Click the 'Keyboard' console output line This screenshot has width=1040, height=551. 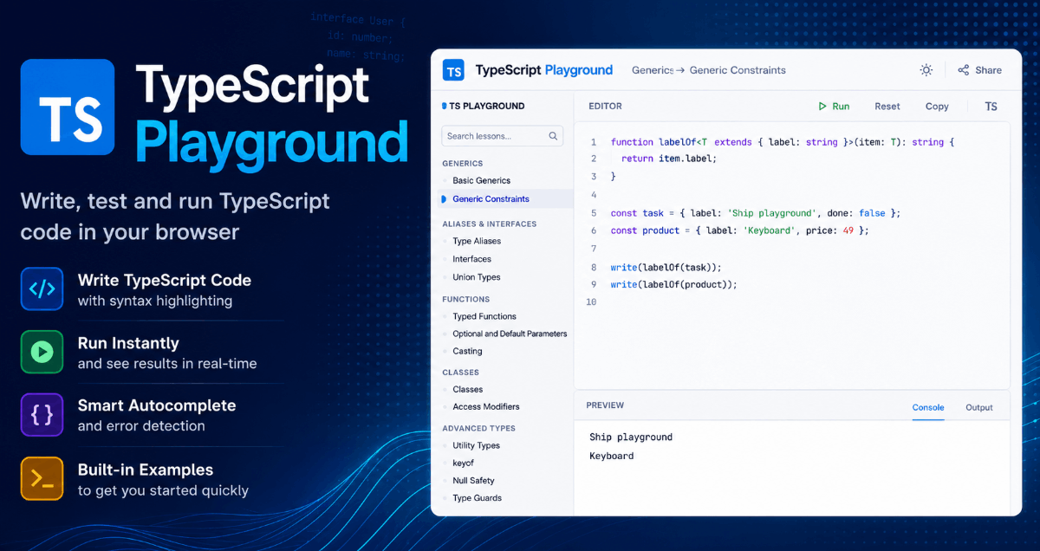click(x=612, y=457)
